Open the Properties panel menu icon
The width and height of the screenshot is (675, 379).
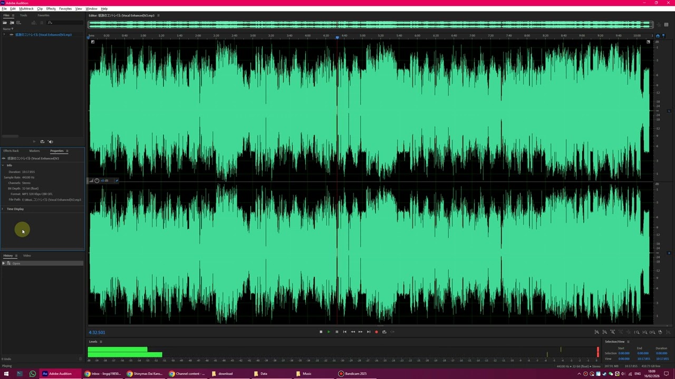[x=67, y=151]
